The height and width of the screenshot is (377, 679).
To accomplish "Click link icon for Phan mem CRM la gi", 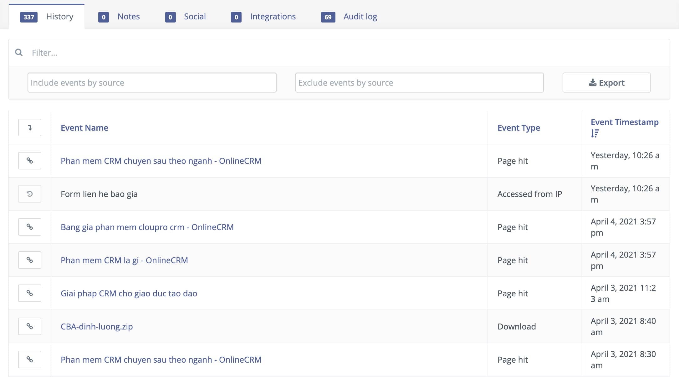I will tap(30, 260).
